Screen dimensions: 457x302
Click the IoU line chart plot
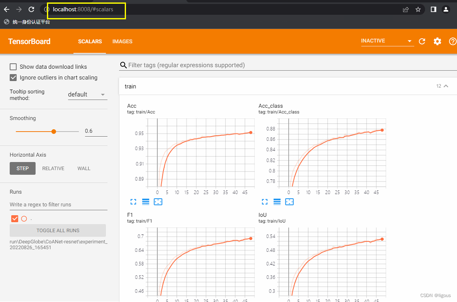(x=332, y=262)
